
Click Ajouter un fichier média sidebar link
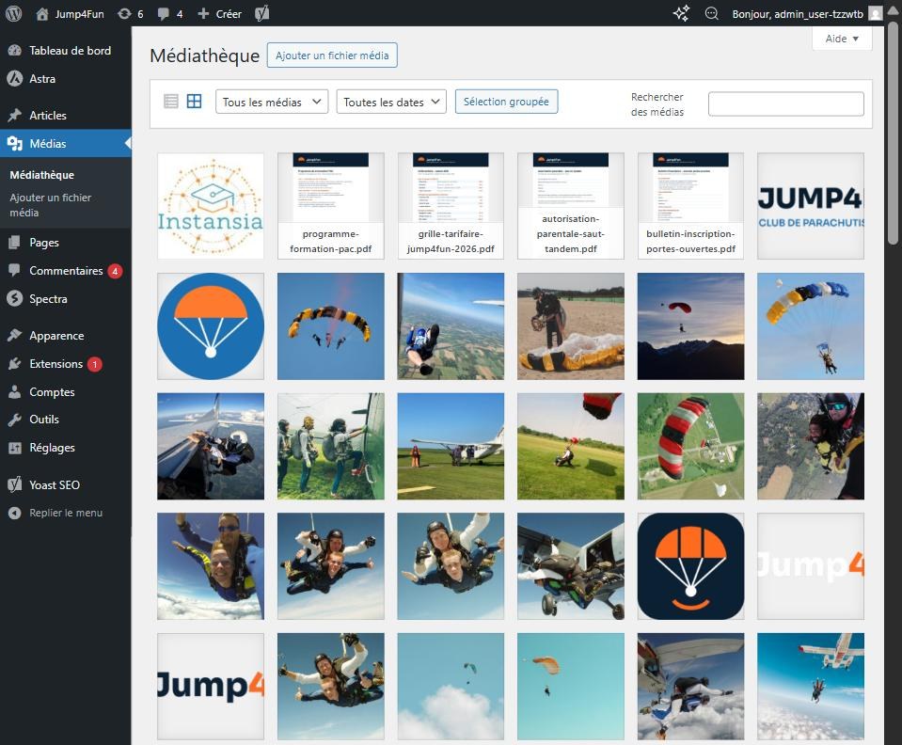click(x=51, y=205)
